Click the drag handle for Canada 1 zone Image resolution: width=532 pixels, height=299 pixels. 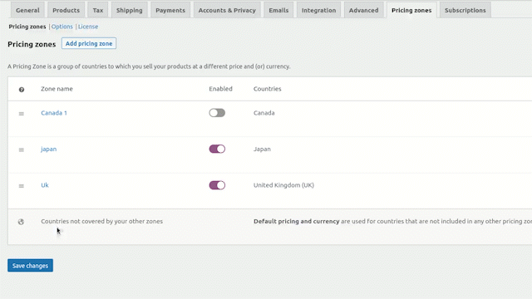(x=22, y=114)
